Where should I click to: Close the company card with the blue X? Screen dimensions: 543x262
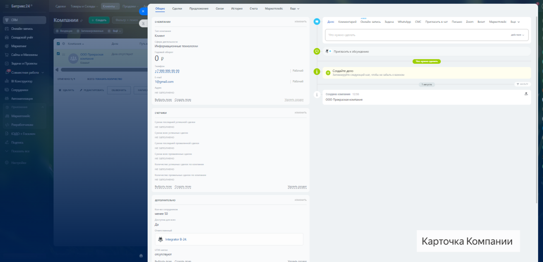(143, 11)
